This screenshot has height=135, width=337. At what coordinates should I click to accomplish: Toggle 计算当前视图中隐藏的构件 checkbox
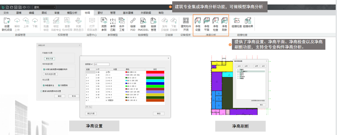(44, 69)
